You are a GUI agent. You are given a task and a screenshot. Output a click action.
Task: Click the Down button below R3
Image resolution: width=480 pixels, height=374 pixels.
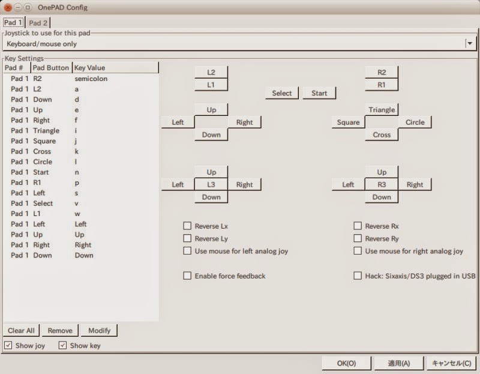click(382, 198)
